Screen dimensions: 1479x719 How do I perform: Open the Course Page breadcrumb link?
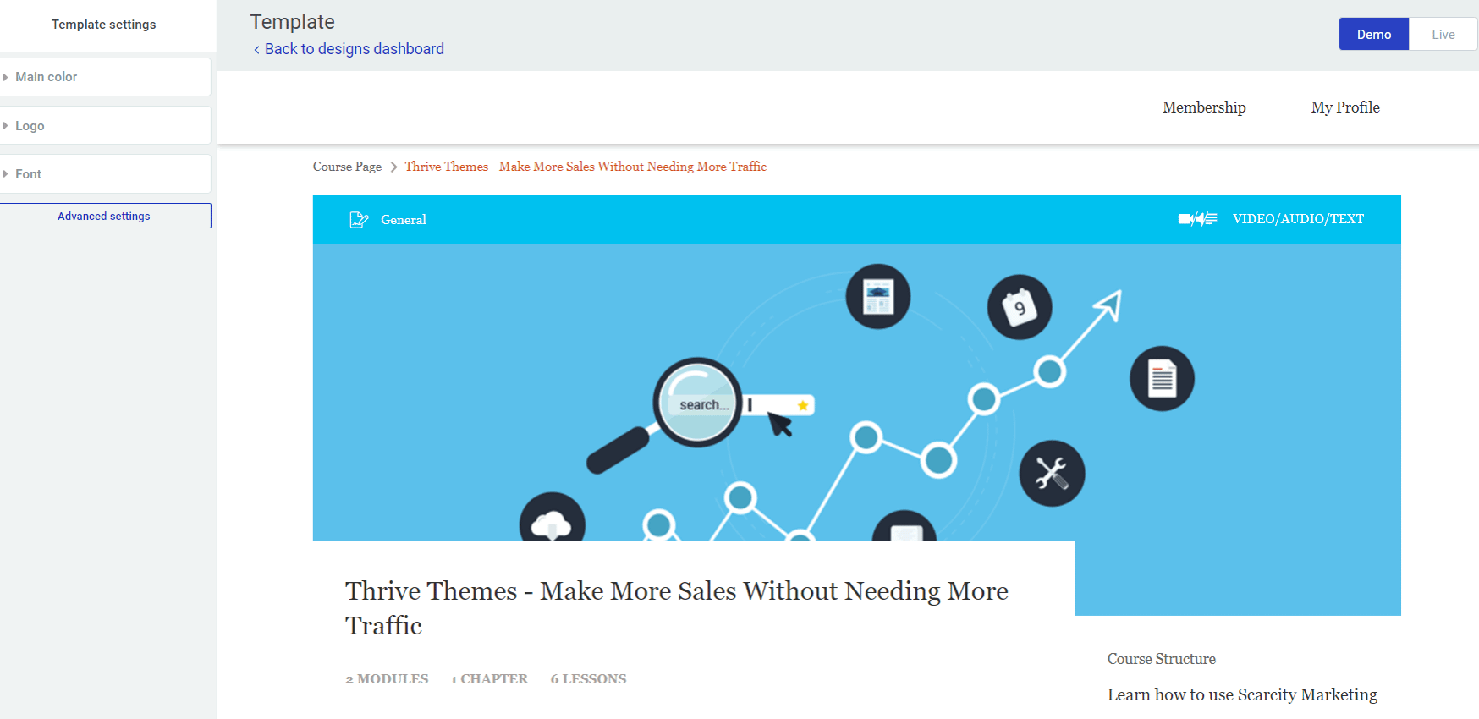click(x=347, y=167)
